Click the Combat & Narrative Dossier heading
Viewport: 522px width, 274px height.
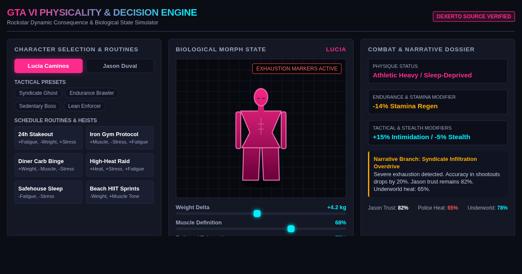click(421, 50)
